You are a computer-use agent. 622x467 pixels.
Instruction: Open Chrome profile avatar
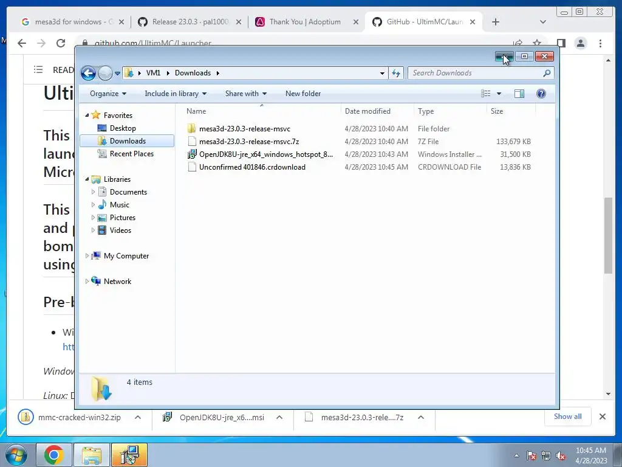[581, 43]
